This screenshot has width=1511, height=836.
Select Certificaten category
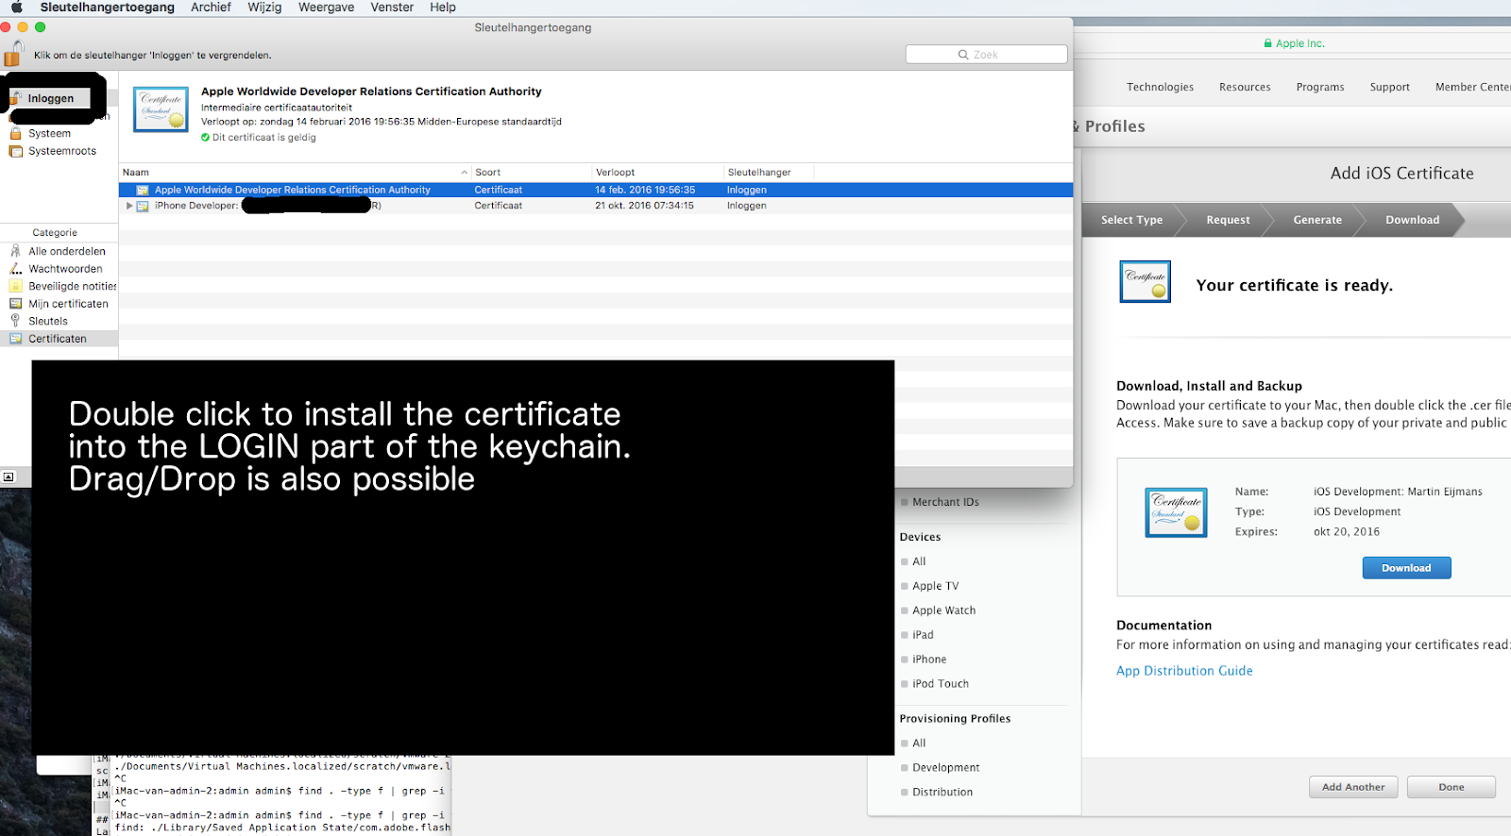coord(58,339)
